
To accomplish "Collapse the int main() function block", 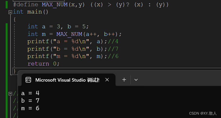I will tap(10, 12).
